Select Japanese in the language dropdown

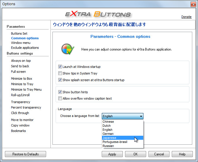(122, 138)
